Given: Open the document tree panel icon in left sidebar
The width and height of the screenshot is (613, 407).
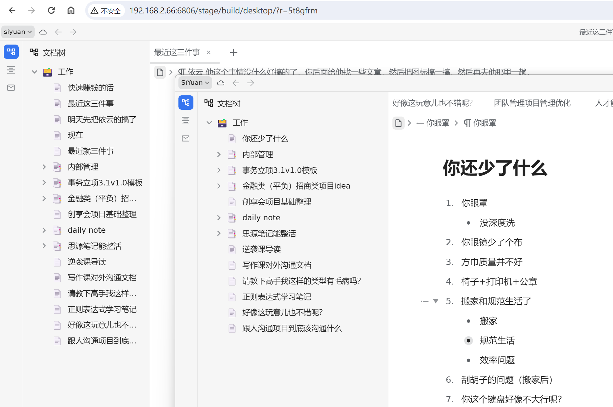Looking at the screenshot, I should point(11,52).
